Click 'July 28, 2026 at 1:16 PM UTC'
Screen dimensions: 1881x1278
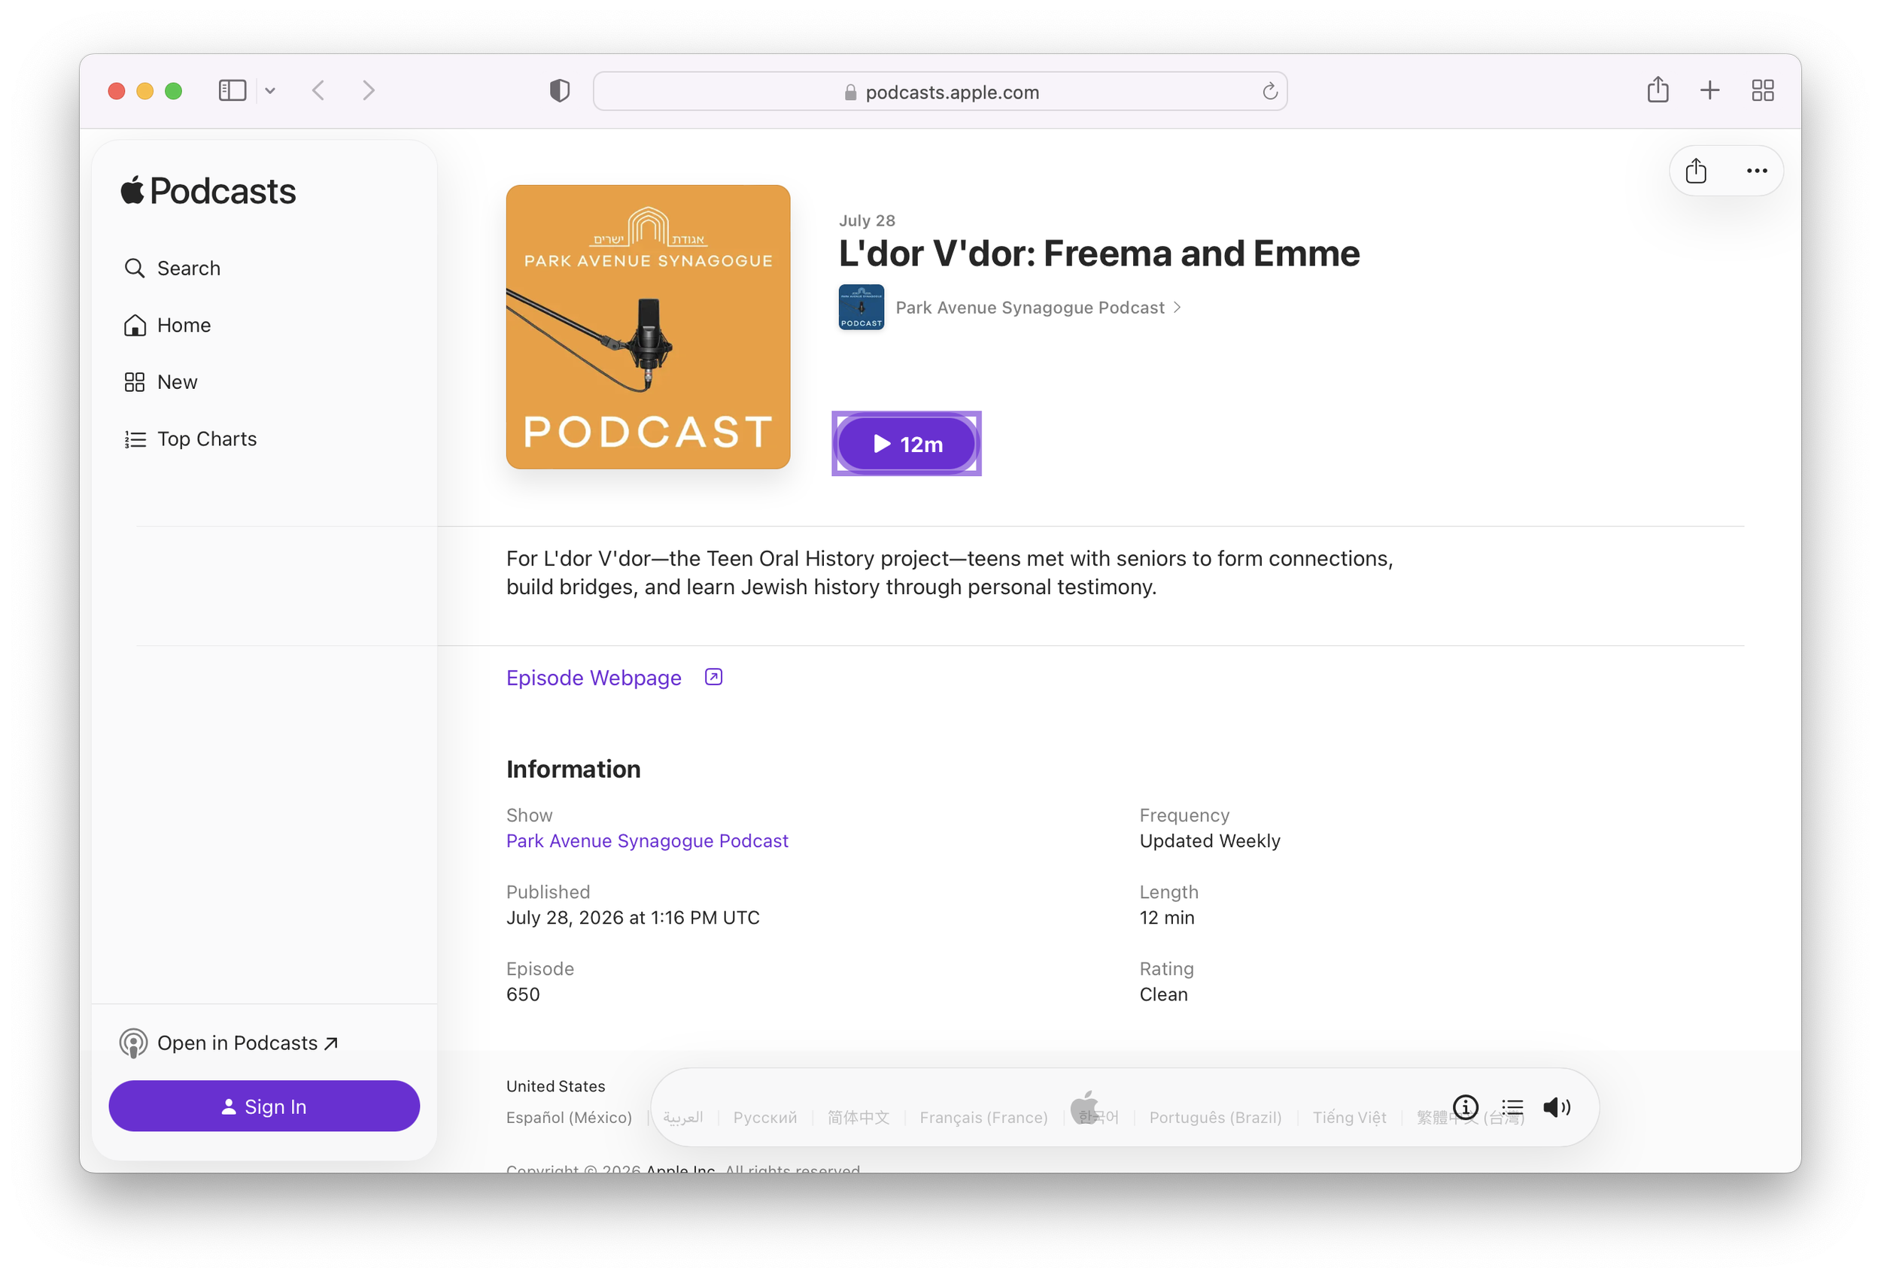(632, 917)
